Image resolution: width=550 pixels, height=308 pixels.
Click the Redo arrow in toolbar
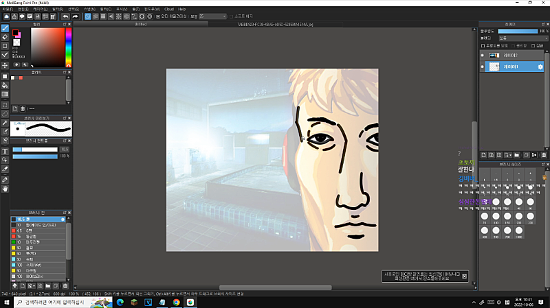pos(74,16)
